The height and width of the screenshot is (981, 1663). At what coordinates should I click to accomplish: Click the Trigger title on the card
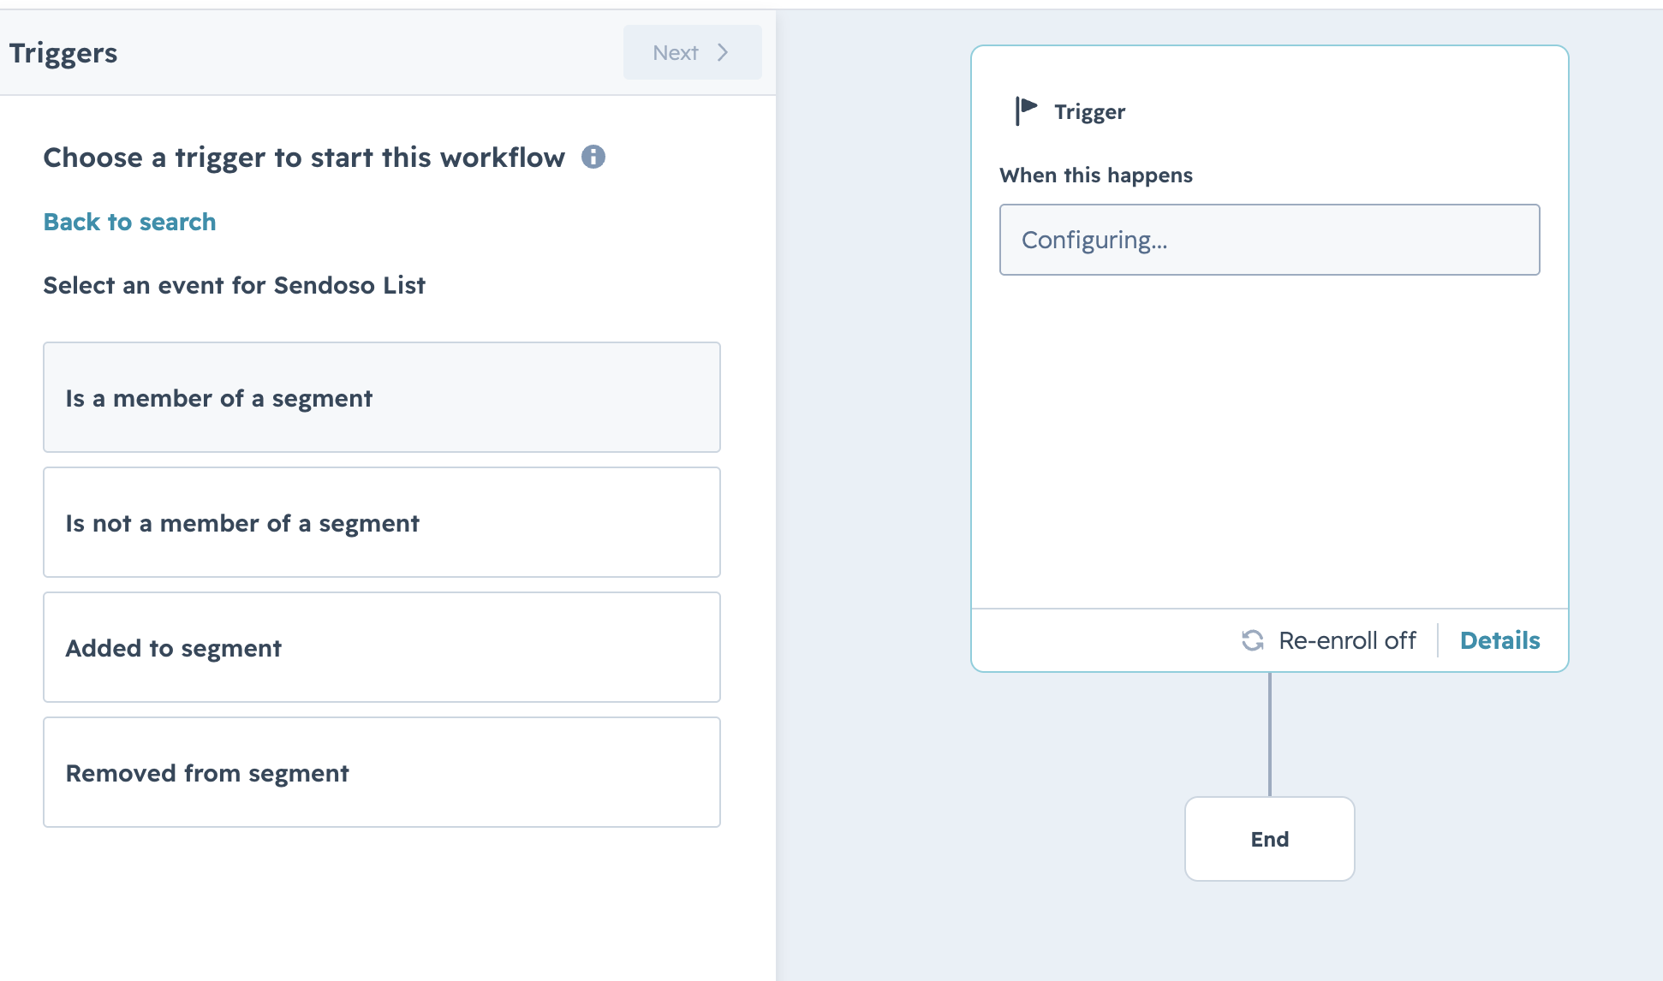click(x=1089, y=112)
